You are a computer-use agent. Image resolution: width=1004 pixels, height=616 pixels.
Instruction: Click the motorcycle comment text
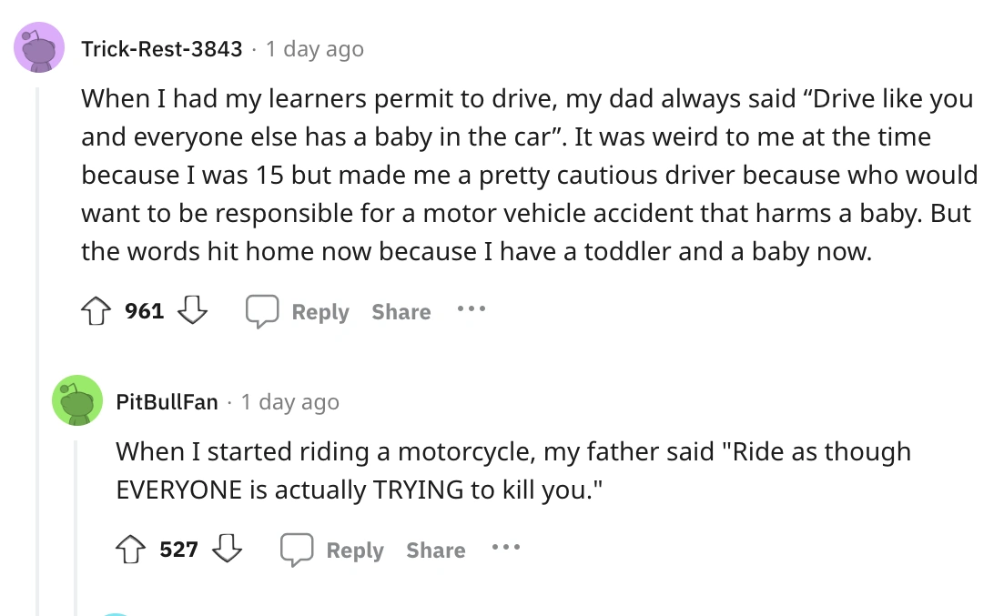click(512, 470)
